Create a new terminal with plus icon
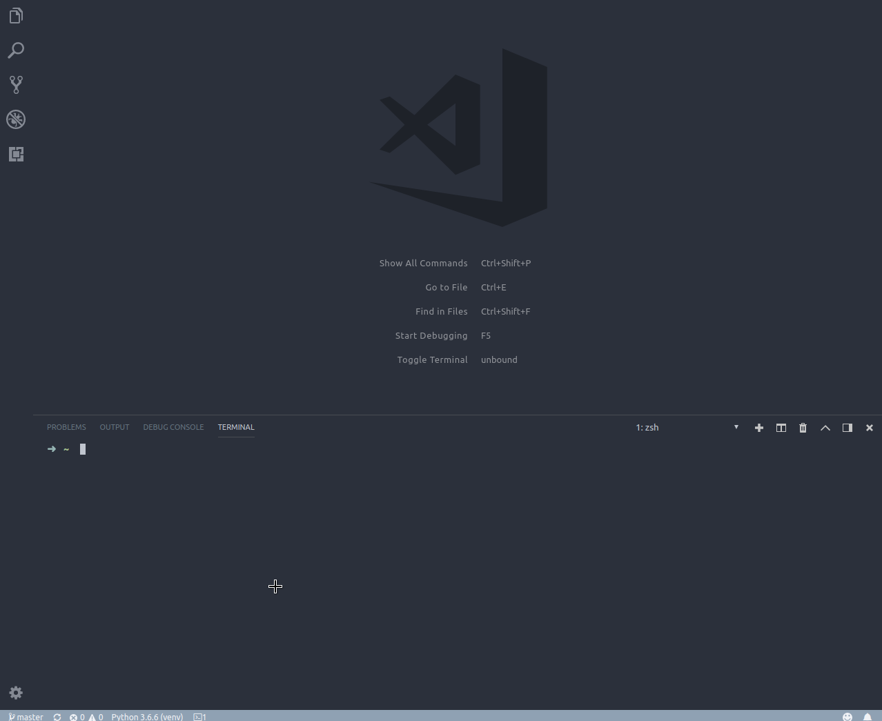This screenshot has height=721, width=882. pyautogui.click(x=758, y=428)
